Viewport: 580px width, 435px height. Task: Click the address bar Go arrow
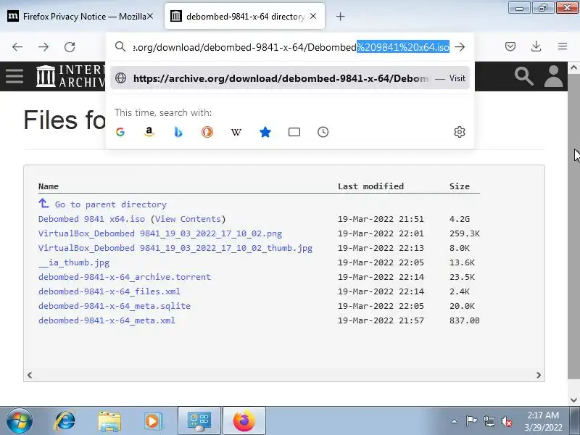[460, 47]
